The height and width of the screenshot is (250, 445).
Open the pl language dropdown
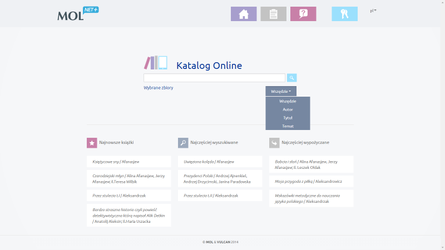(373, 11)
